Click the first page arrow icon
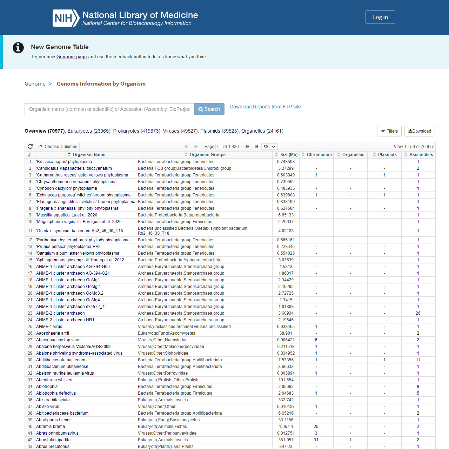Screen dimensions: 449x449 click(186, 147)
